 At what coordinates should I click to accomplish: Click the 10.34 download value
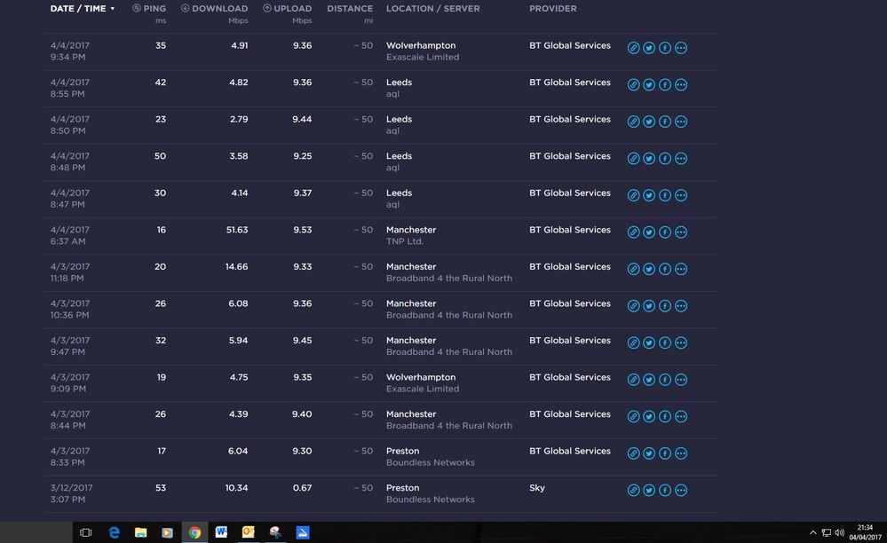[x=236, y=488]
